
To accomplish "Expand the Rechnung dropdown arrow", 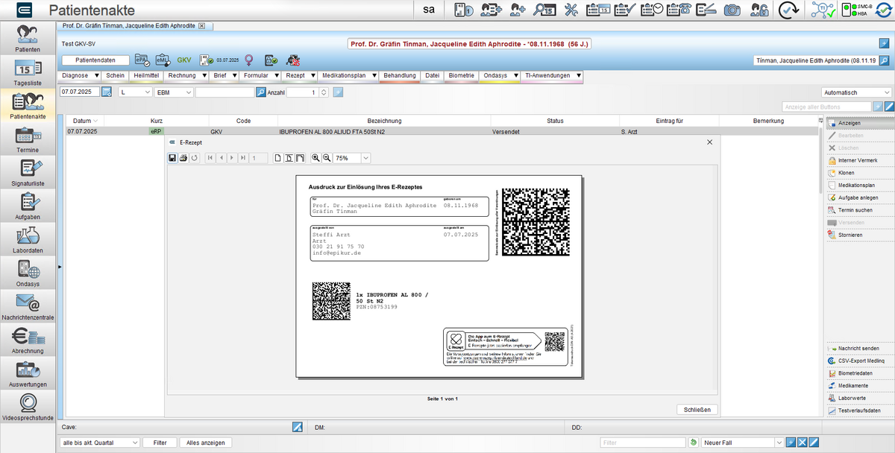I will [x=203, y=76].
